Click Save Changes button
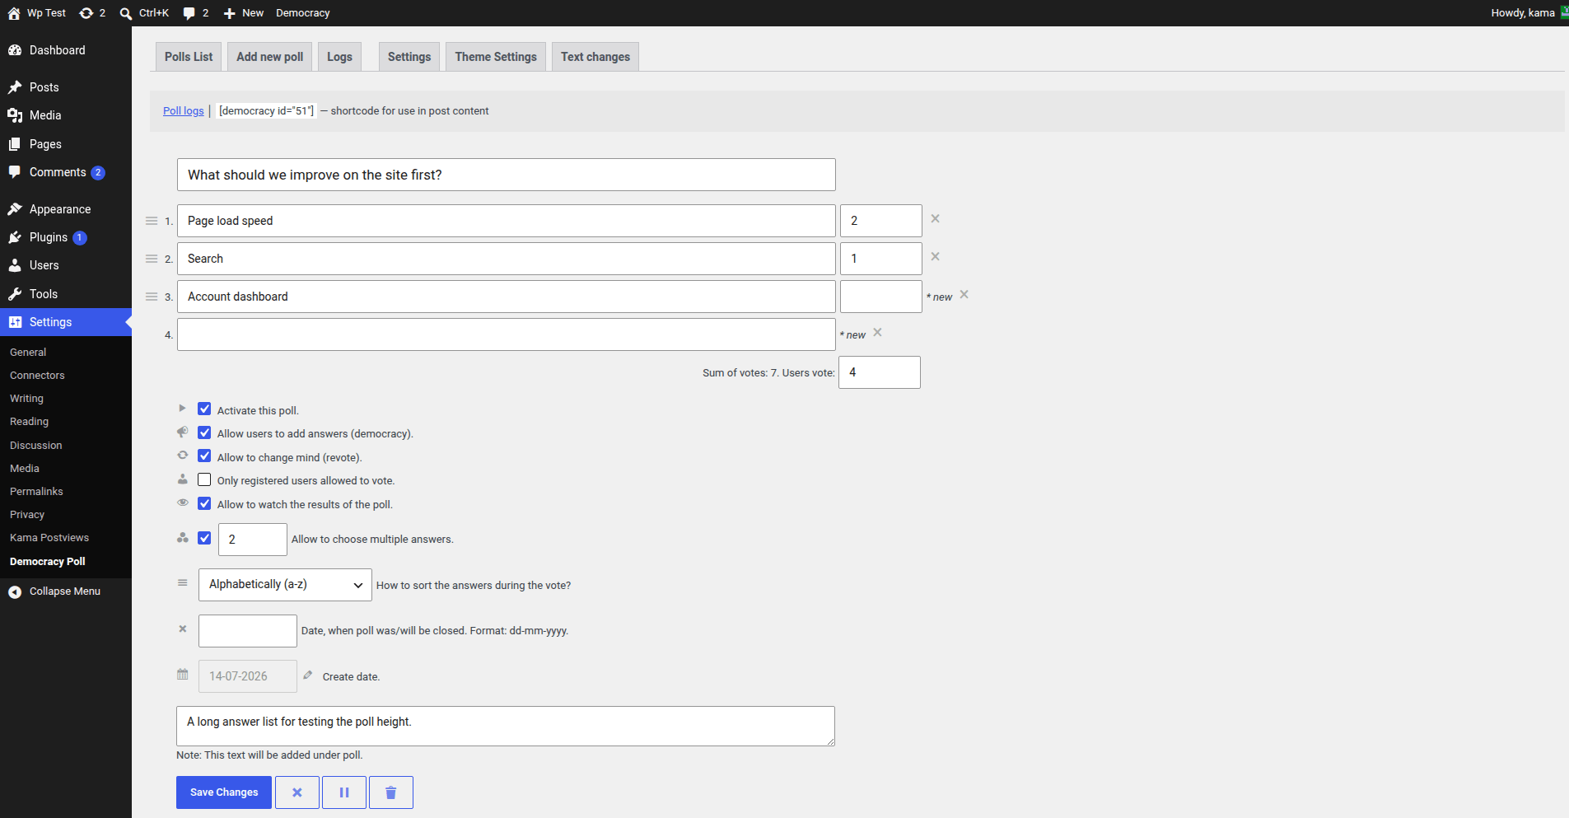The width and height of the screenshot is (1569, 818). pos(224,792)
